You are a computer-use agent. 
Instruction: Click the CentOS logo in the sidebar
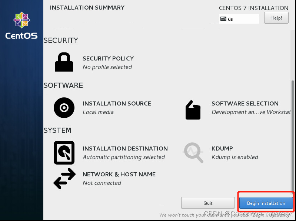[x=21, y=25]
